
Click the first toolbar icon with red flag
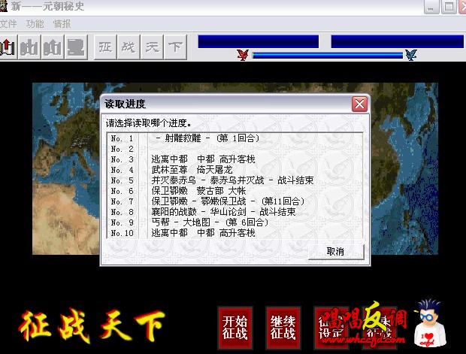[8, 47]
